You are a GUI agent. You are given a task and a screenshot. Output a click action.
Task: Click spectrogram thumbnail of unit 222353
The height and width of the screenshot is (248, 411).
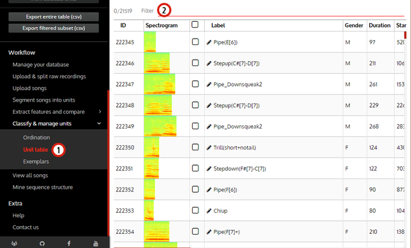149,211
